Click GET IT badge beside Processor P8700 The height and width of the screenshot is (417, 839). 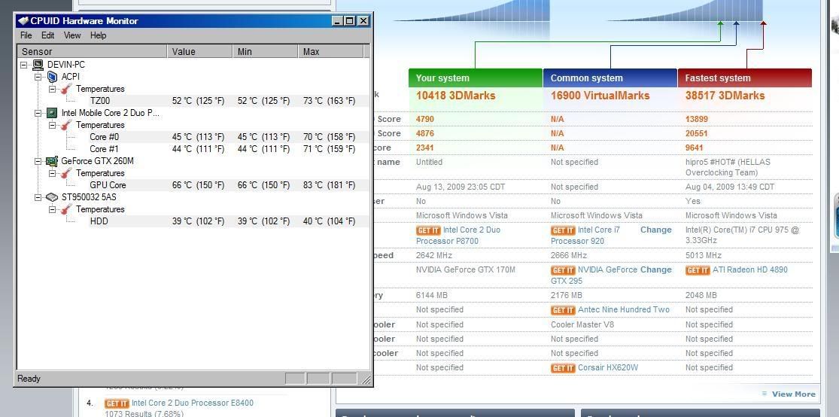[x=428, y=230]
